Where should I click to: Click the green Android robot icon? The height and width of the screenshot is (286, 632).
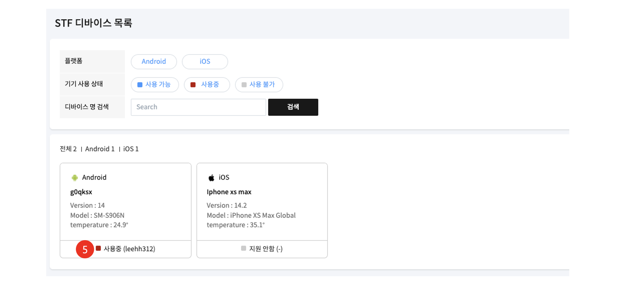pyautogui.click(x=75, y=178)
